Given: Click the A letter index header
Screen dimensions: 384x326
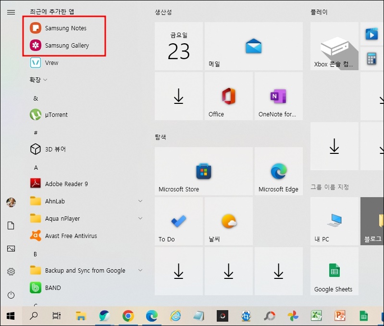Looking at the screenshot, I should click(36, 167).
